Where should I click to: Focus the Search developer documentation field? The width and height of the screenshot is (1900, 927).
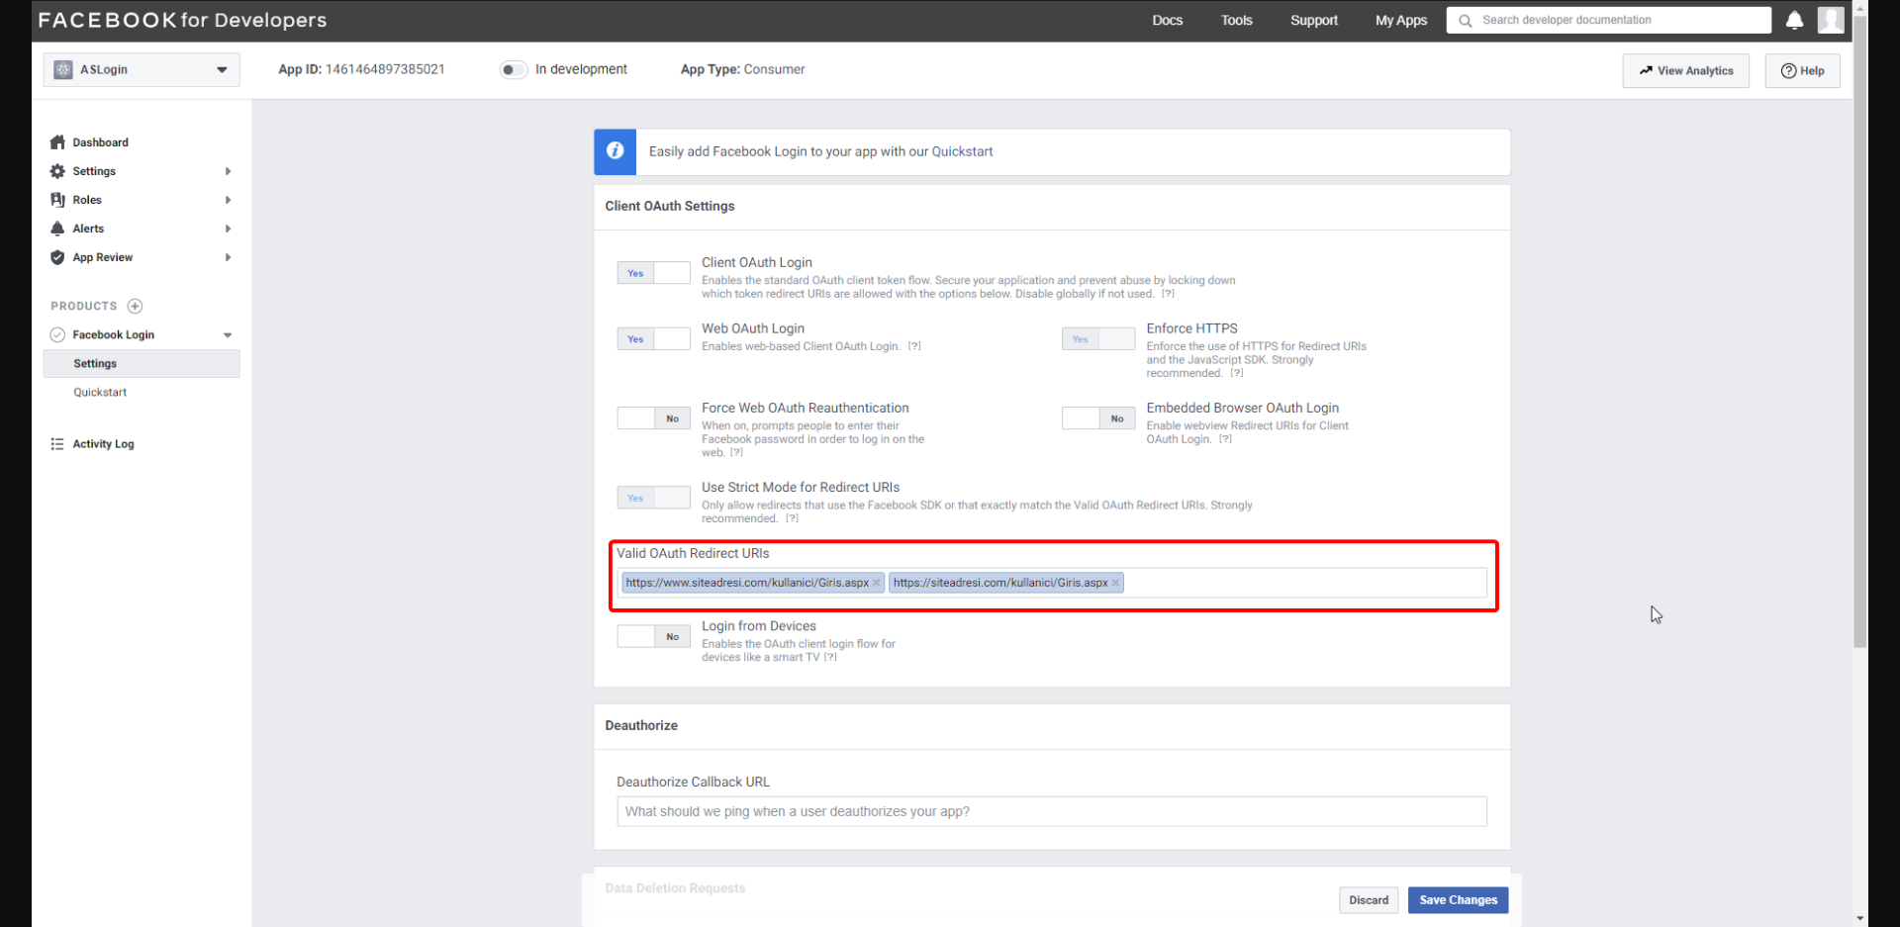(x=1609, y=20)
